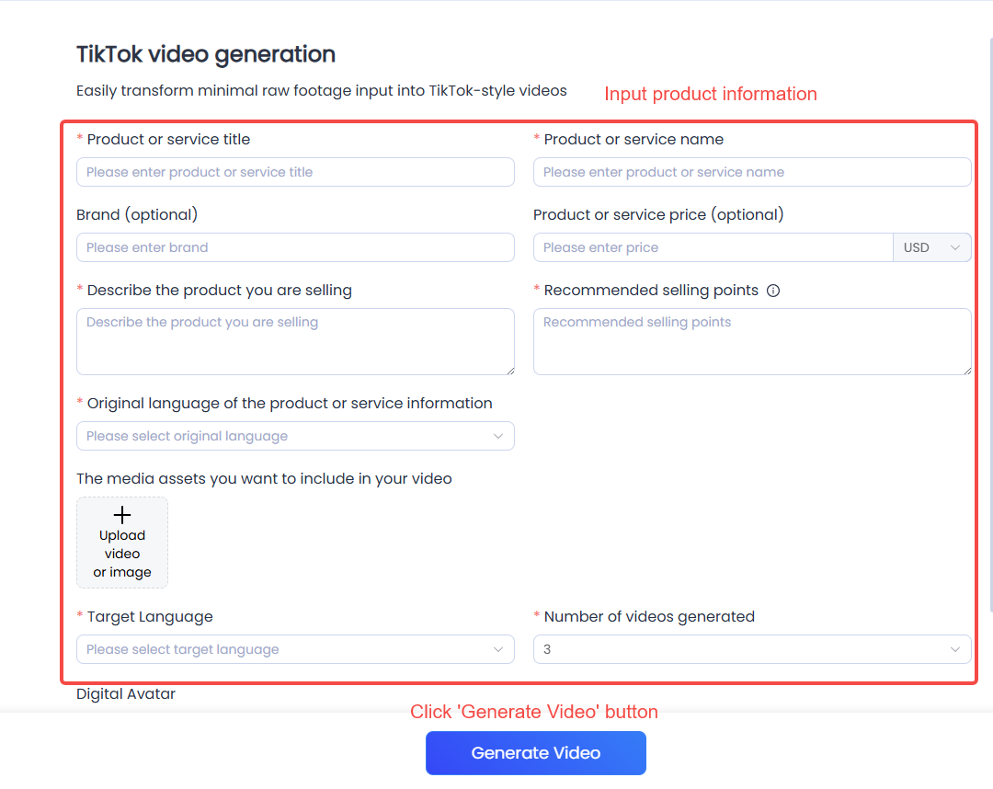Click the 'Brand (optional)' label

137,215
